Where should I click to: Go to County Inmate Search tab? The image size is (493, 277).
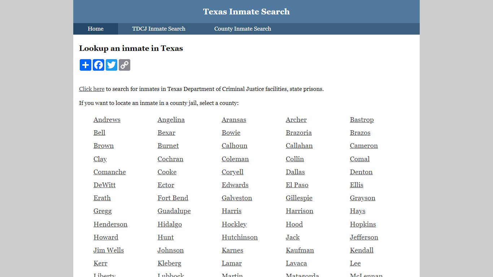pos(243,29)
